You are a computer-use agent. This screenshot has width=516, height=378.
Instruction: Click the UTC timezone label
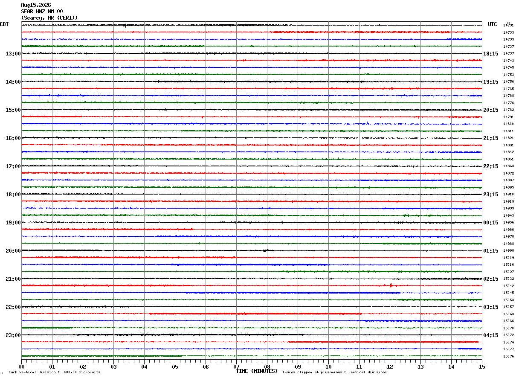pyautogui.click(x=493, y=24)
